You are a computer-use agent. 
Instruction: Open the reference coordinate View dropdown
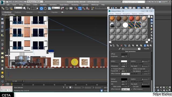pyautogui.click(x=56, y=8)
